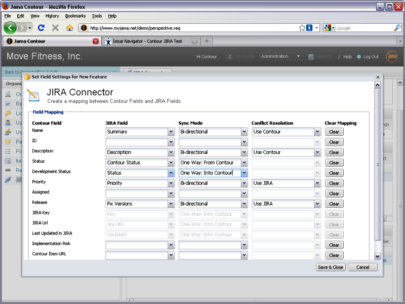Open the History menu

point(52,16)
